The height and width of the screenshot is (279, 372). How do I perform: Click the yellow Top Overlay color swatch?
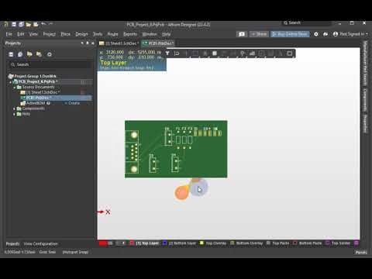tap(201, 243)
